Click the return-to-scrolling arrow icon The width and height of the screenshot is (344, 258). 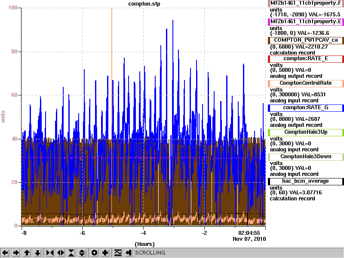point(128,253)
